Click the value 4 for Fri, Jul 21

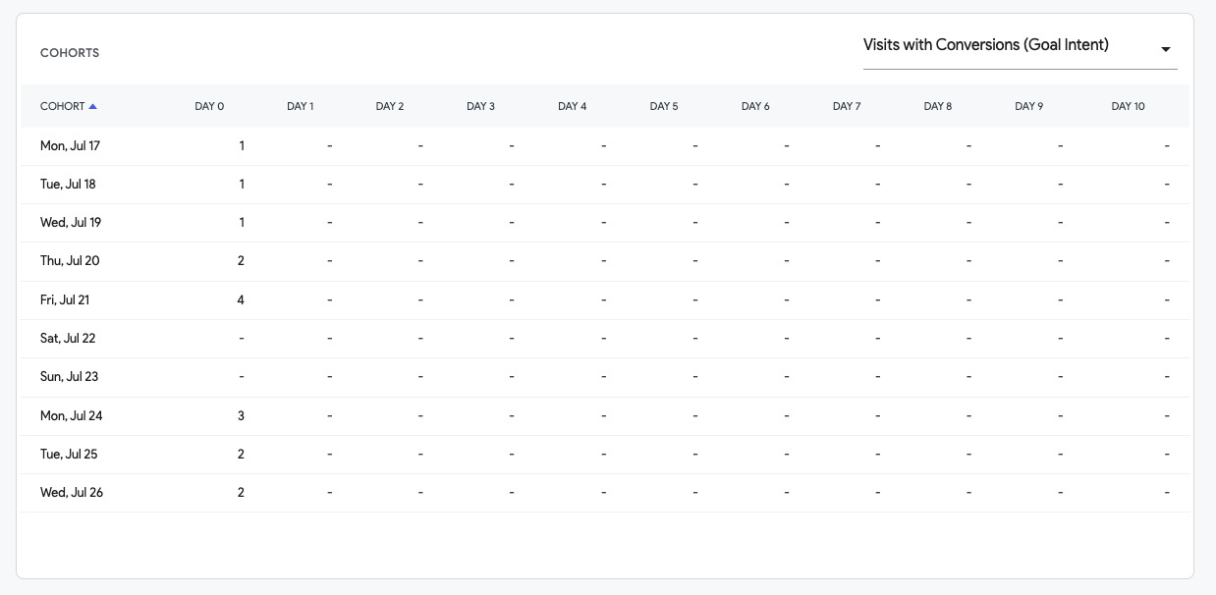point(241,300)
